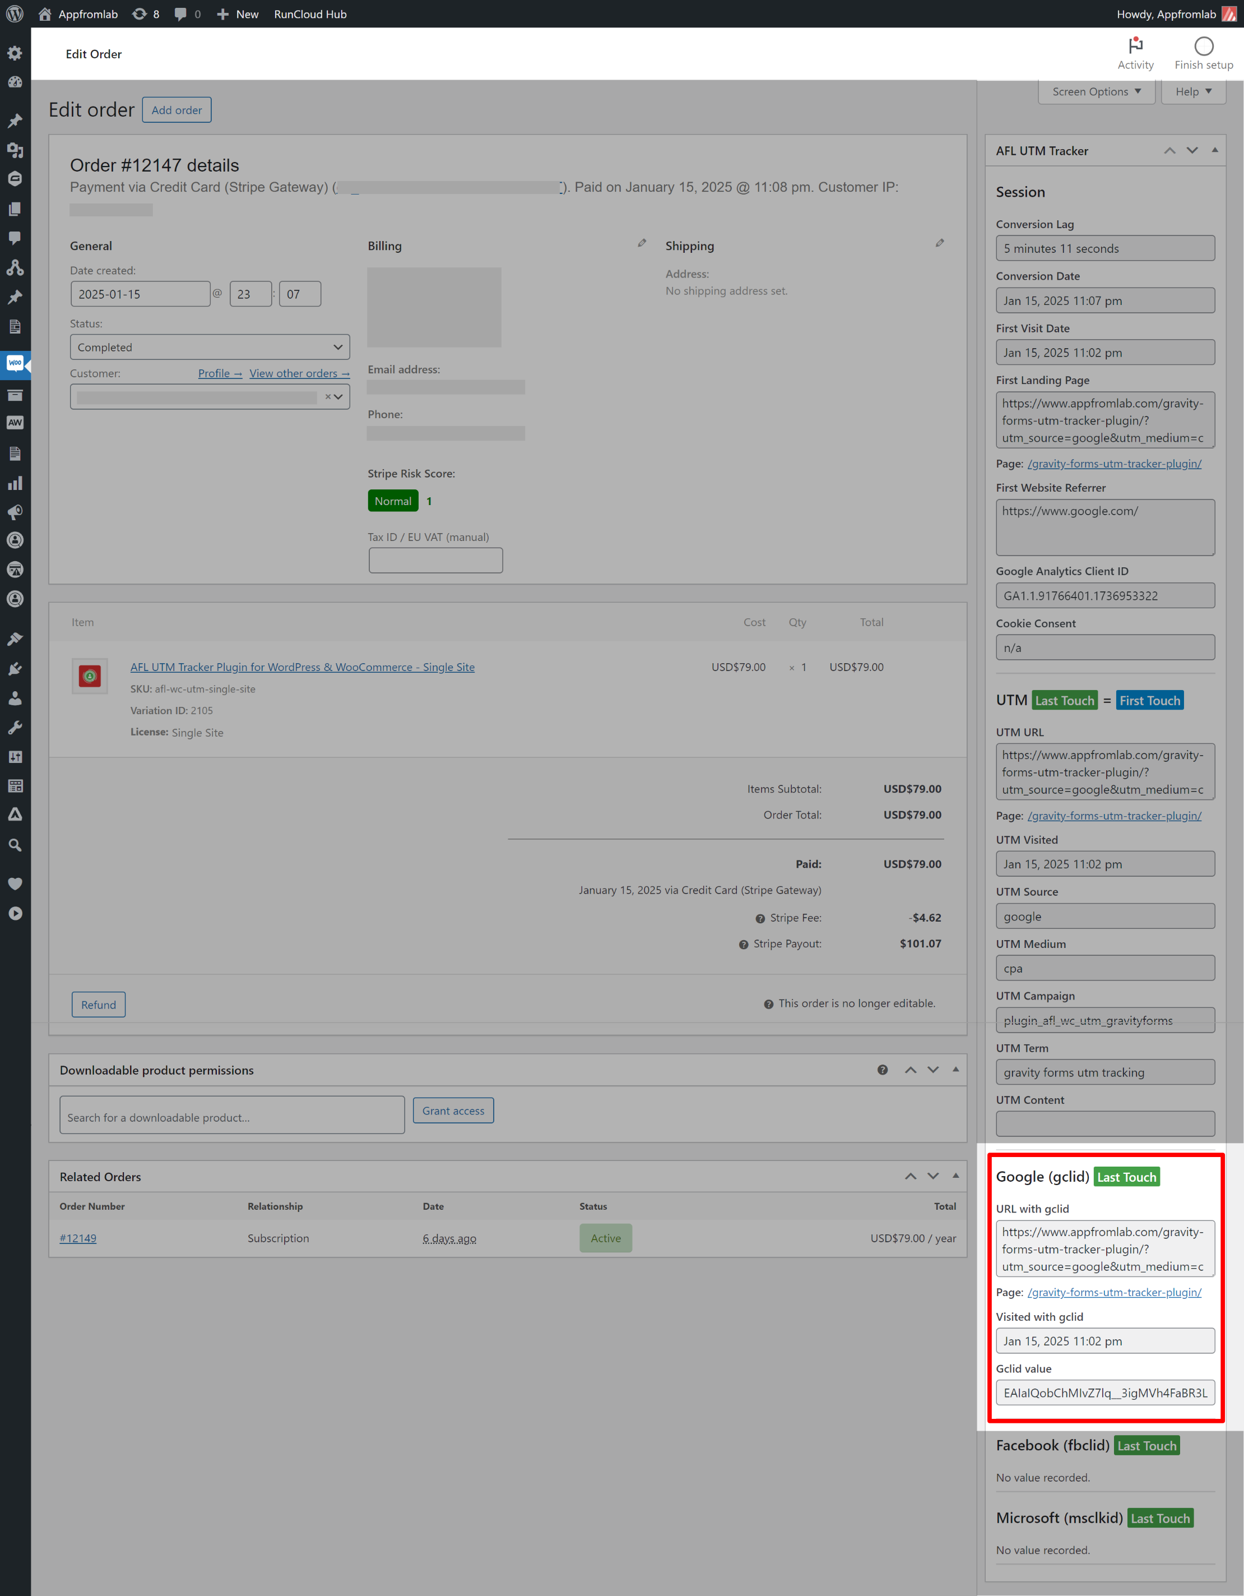The height and width of the screenshot is (1596, 1244).
Task: Click the product thumbnail image
Action: point(90,677)
